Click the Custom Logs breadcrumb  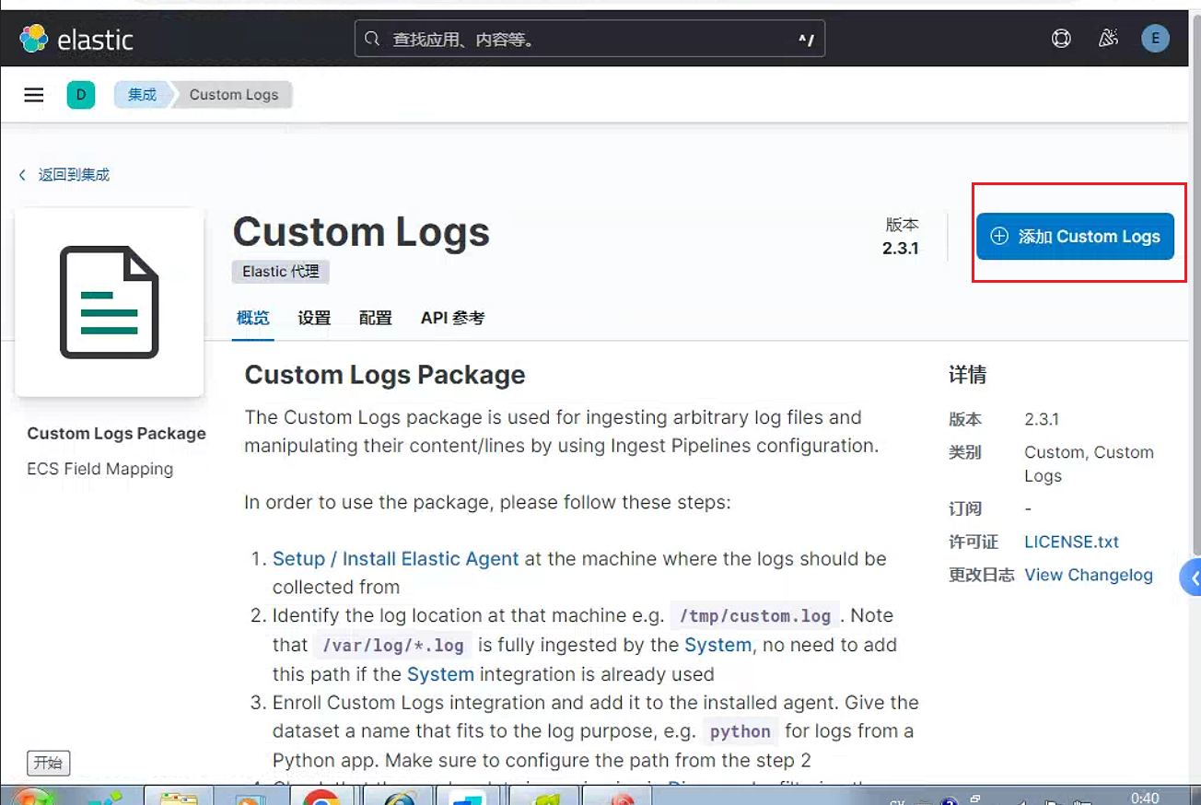pos(234,95)
